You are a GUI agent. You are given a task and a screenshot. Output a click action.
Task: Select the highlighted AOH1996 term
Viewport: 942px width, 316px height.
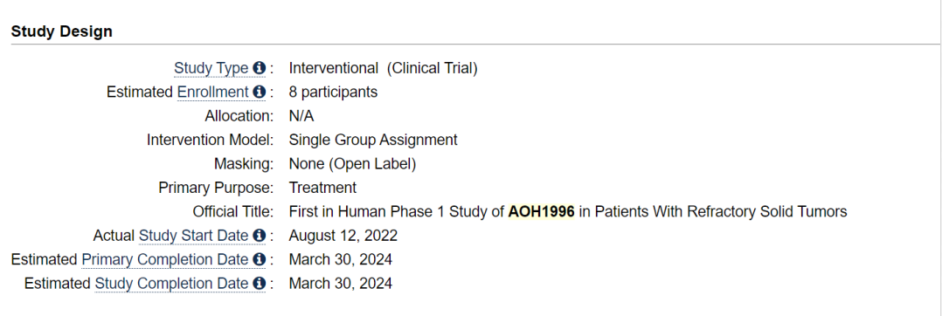[541, 211]
